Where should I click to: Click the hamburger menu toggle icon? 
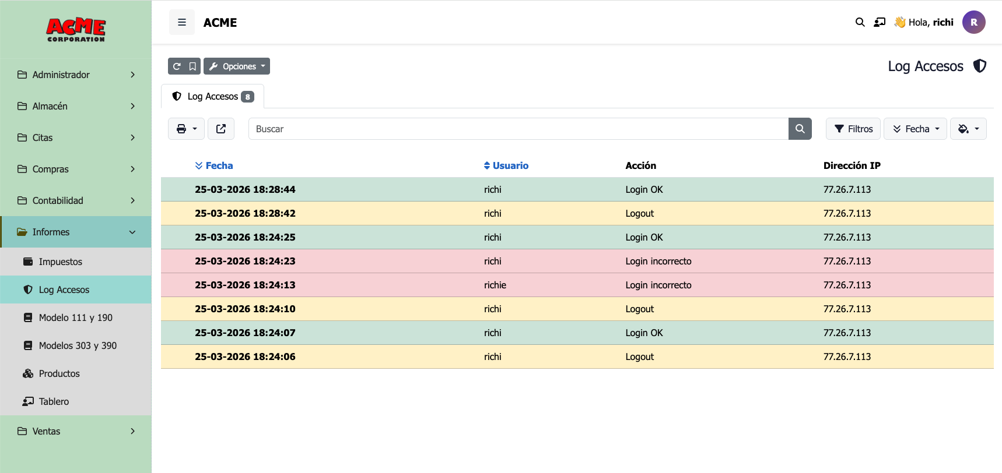tap(182, 23)
